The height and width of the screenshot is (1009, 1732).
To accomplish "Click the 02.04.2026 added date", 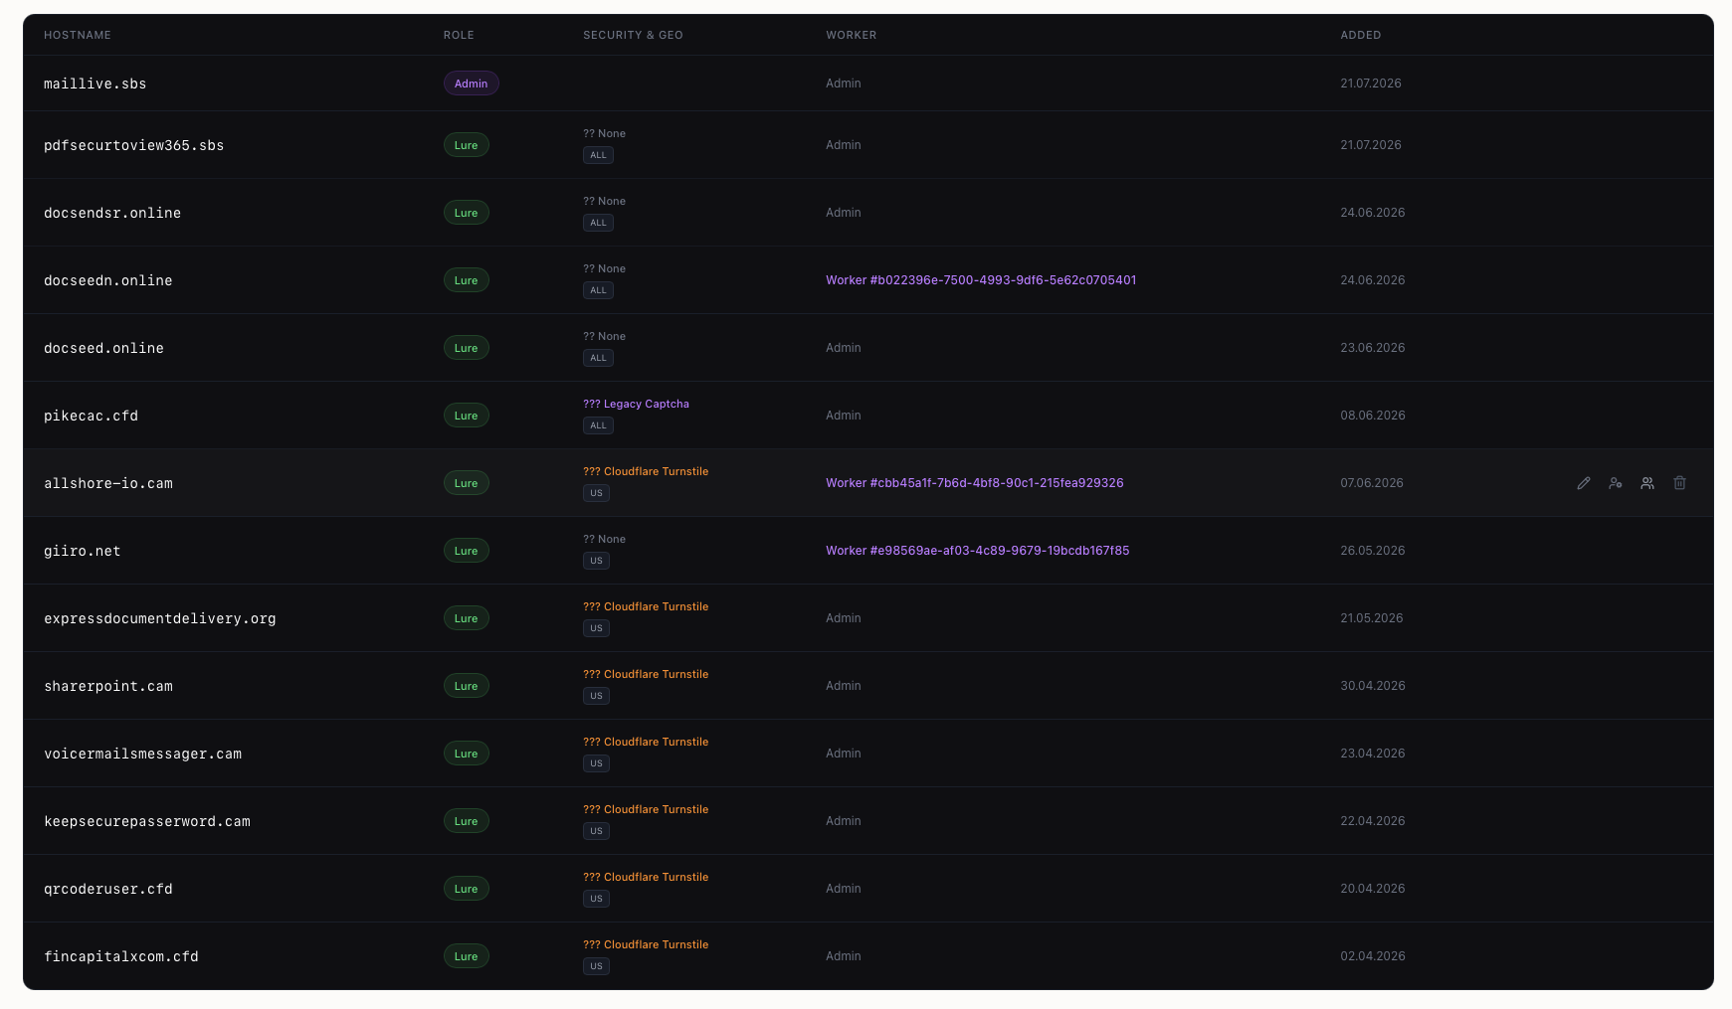I will click(x=1373, y=956).
